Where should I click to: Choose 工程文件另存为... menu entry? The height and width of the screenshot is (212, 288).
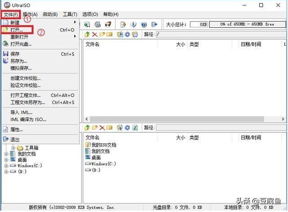pos(41,103)
